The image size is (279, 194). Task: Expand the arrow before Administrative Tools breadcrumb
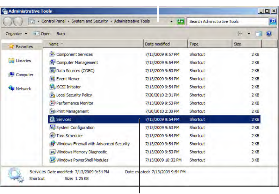click(111, 21)
